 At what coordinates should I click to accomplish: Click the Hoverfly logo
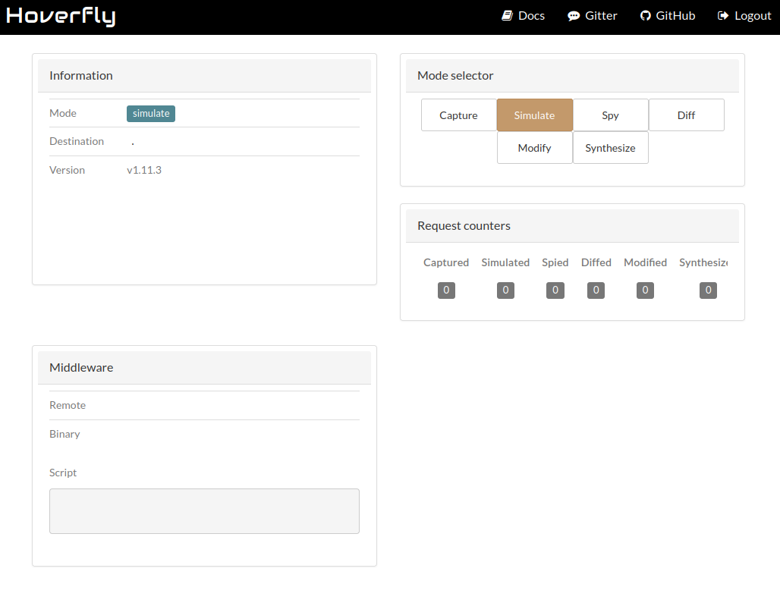61,16
